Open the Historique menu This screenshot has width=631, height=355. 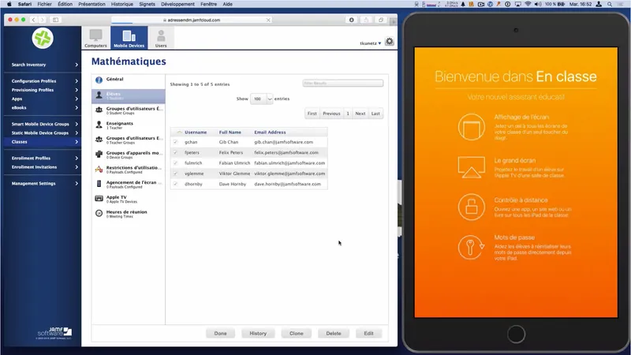coord(122,4)
